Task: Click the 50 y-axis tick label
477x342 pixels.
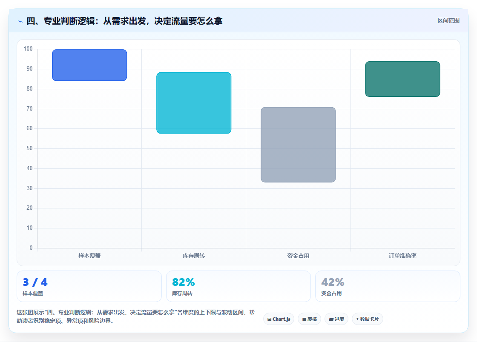Action: pyautogui.click(x=29, y=148)
